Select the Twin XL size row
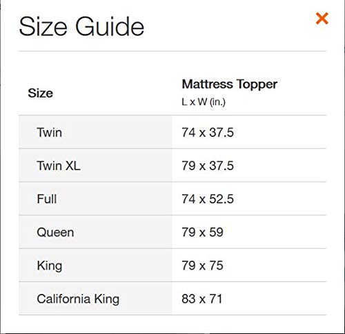The height and width of the screenshot is (334, 345). 172,165
